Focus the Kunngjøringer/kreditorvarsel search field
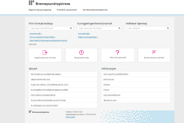184x123 pixels. pyautogui.click(x=97, y=28)
